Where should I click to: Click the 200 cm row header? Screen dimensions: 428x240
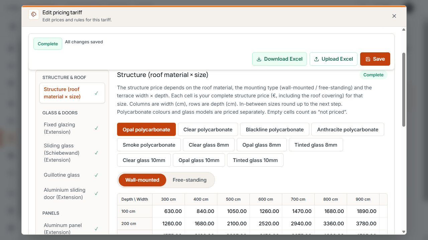pyautogui.click(x=135, y=224)
